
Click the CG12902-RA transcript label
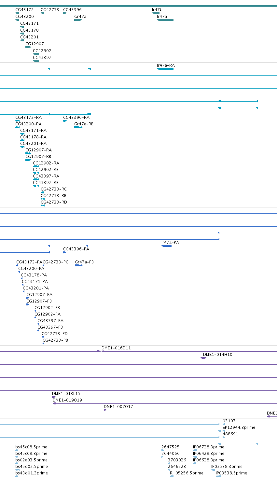46,163
